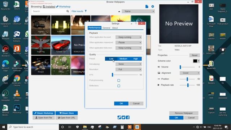Click Steam Workshop button

[44, 113]
